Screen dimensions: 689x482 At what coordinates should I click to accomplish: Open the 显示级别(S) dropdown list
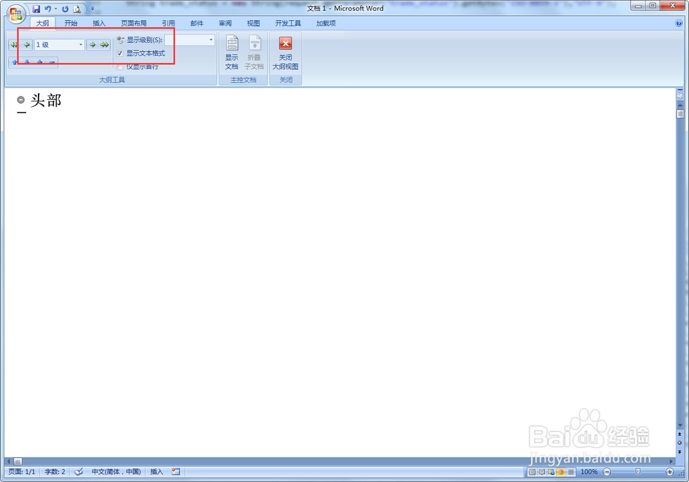point(211,39)
